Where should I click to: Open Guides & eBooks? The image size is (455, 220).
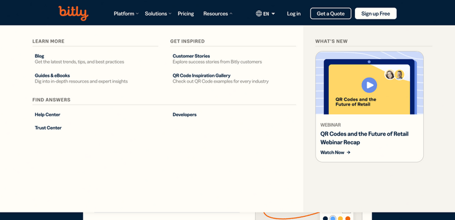52,76
